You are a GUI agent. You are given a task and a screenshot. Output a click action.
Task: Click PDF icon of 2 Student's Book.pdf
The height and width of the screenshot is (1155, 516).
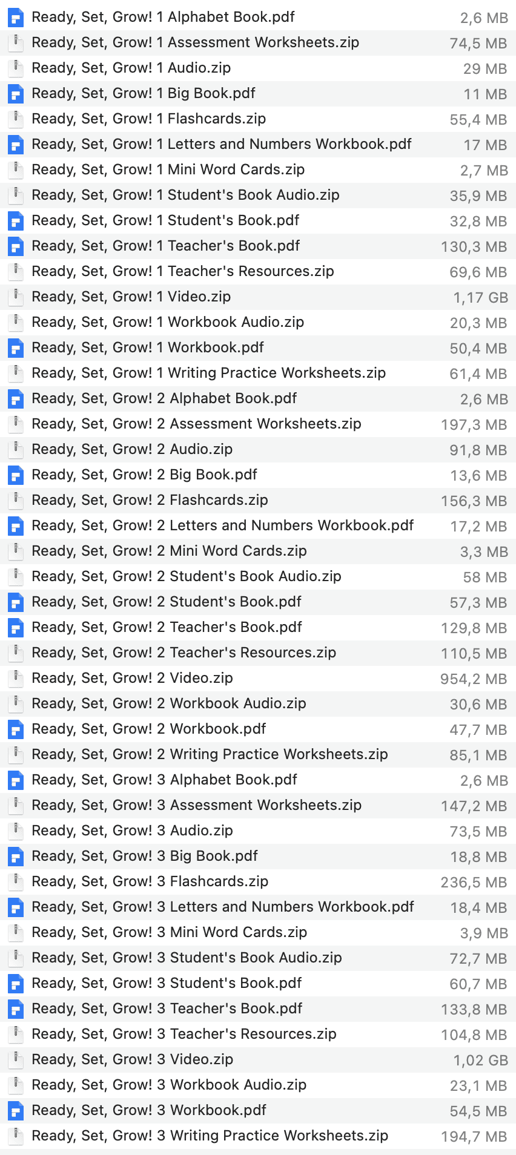pyautogui.click(x=16, y=602)
